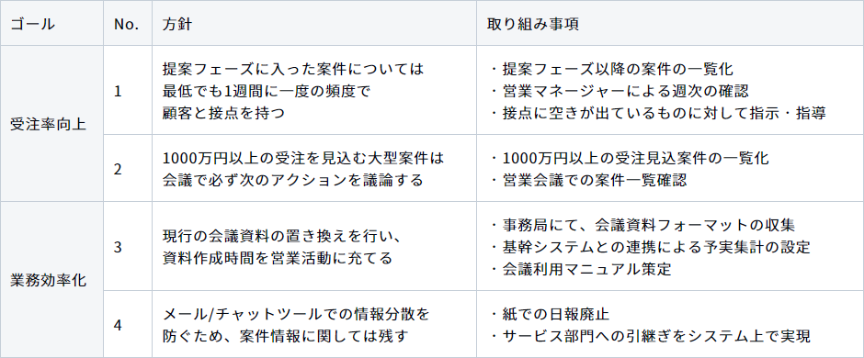Click the 会議利用マニュアル策定 item
The width and height of the screenshot is (864, 358).
pyautogui.click(x=580, y=269)
